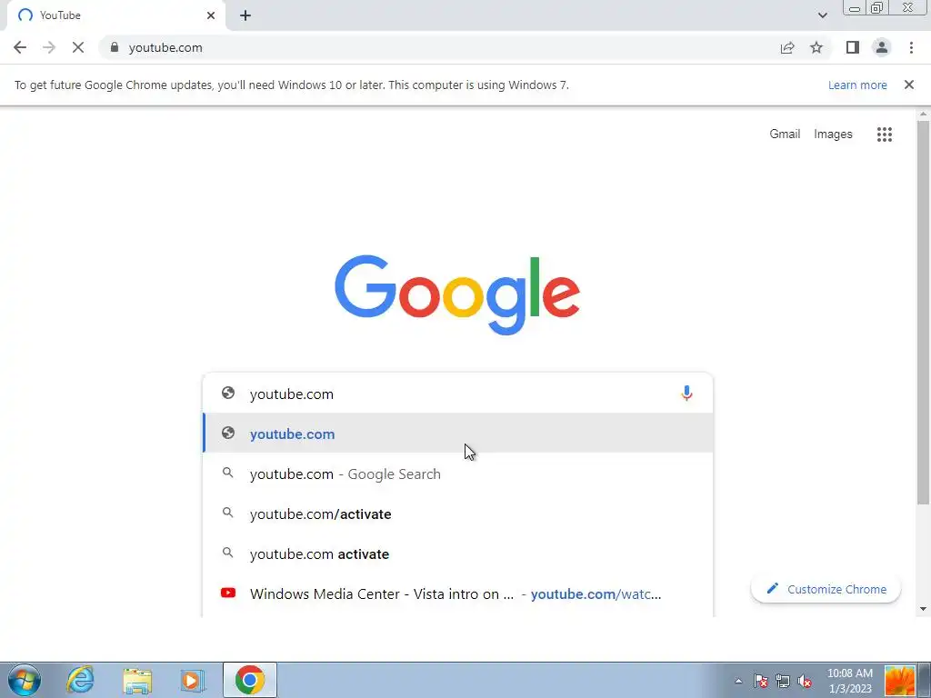Click the forward navigation arrow
Screen dimensions: 931x698
49,47
